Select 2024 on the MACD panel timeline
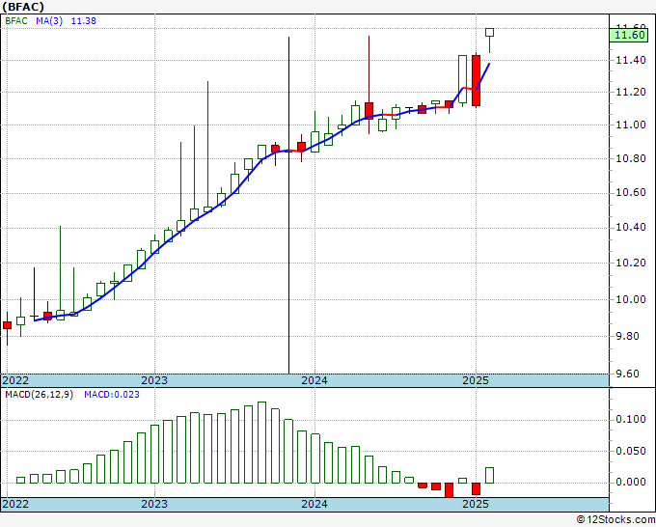This screenshot has height=527, width=656. tap(314, 504)
